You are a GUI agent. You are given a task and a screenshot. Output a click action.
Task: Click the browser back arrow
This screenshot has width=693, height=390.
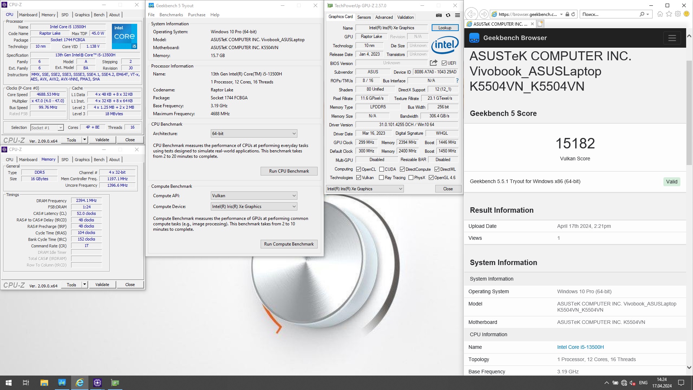(471, 14)
